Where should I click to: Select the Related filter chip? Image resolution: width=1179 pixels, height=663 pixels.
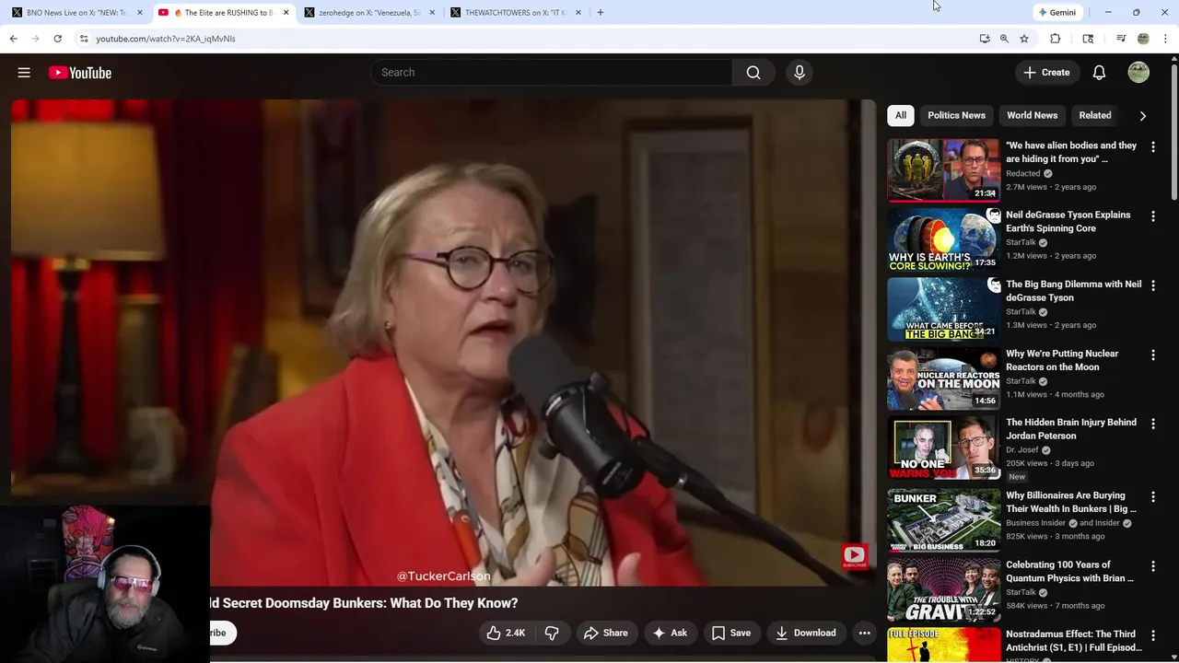coord(1094,115)
